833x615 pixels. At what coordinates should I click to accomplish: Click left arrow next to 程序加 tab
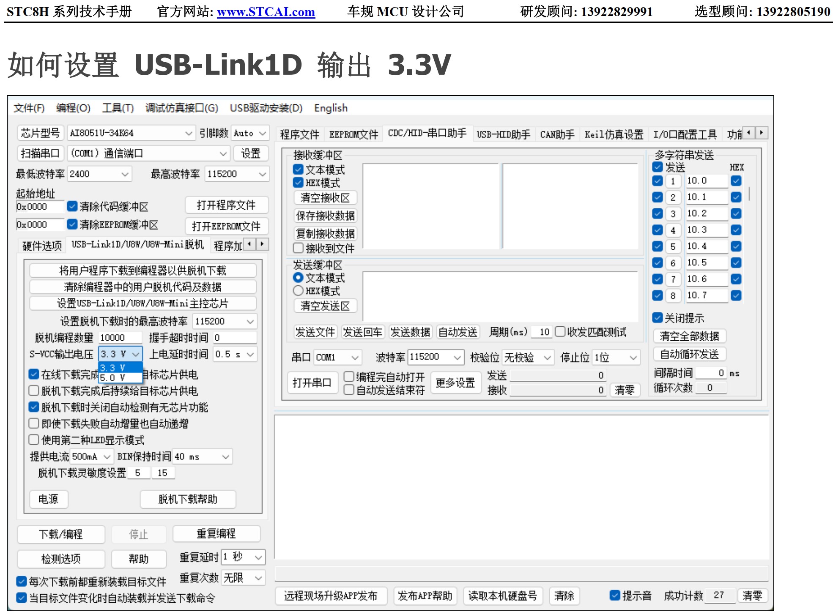pos(249,244)
